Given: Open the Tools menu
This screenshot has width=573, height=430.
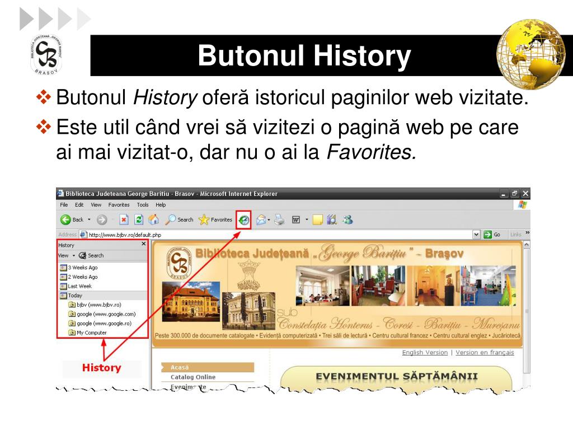Looking at the screenshot, I should [x=143, y=205].
